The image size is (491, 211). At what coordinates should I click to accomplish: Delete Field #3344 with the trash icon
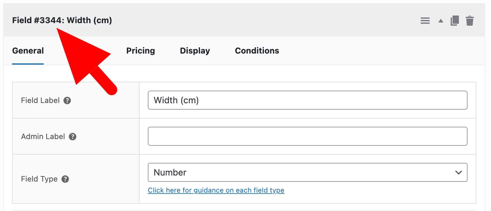click(470, 20)
